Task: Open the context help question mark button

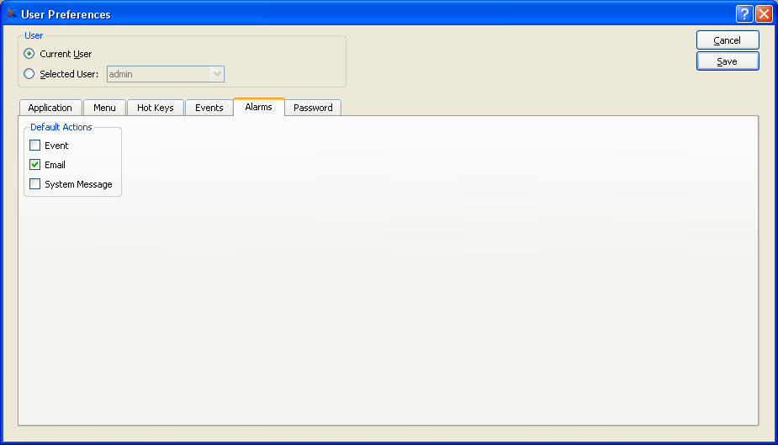Action: click(x=744, y=14)
